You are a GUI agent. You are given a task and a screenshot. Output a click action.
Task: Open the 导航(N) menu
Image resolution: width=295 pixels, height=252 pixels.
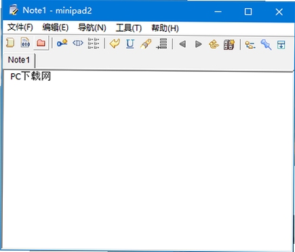pyautogui.click(x=92, y=28)
